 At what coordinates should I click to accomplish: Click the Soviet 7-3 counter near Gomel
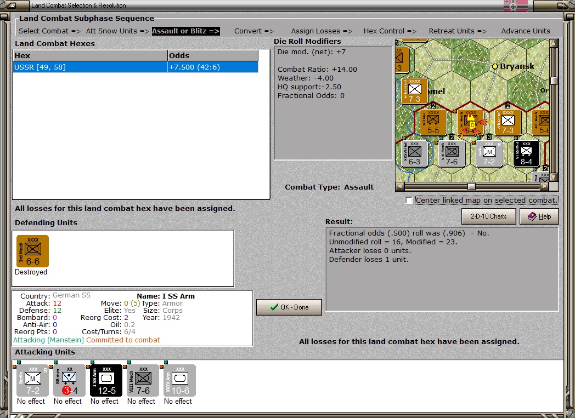click(x=414, y=91)
